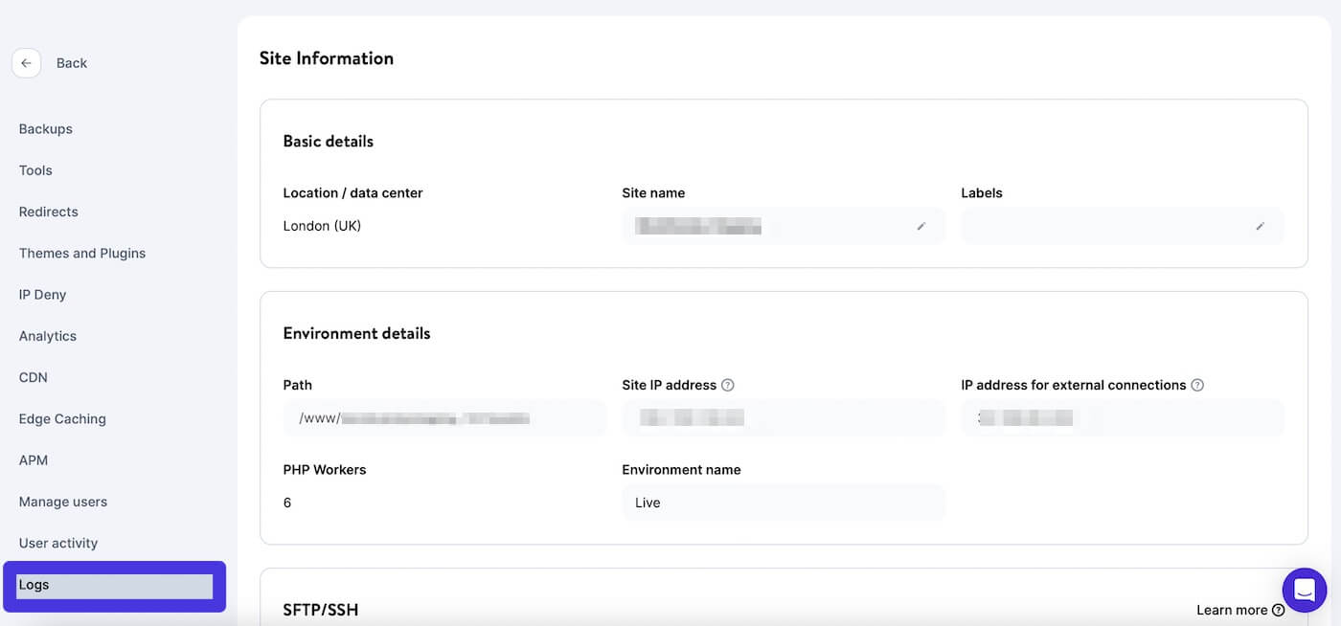The height and width of the screenshot is (626, 1341).
Task: Click the question mark beside Learn more
Action: (x=1279, y=610)
